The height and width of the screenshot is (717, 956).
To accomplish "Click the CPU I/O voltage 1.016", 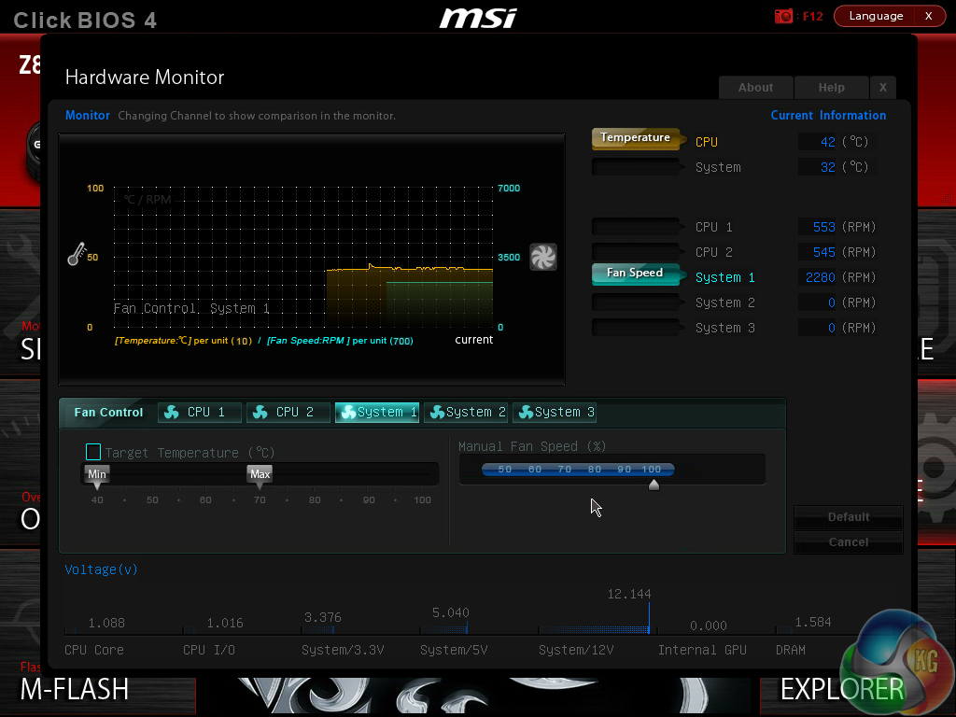I will [225, 623].
